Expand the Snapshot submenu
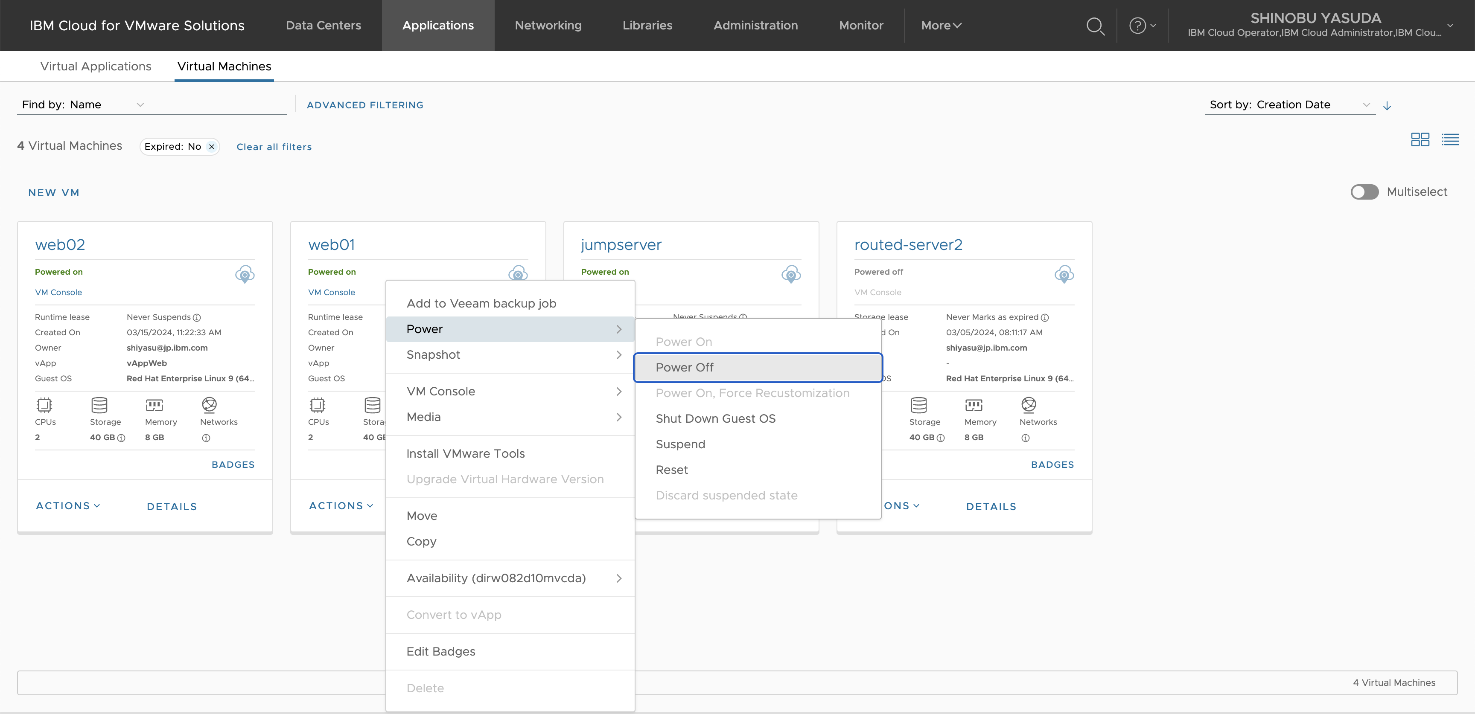The image size is (1475, 714). point(510,355)
